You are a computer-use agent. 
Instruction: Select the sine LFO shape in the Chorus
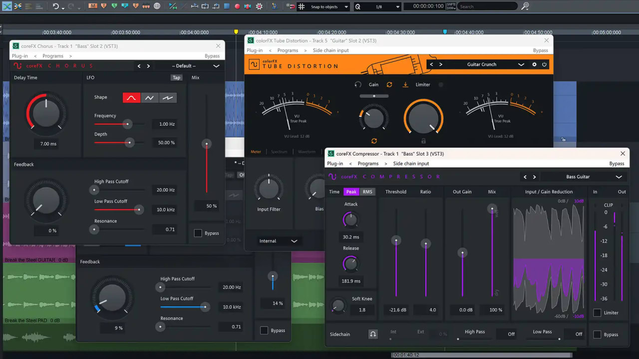tap(131, 98)
